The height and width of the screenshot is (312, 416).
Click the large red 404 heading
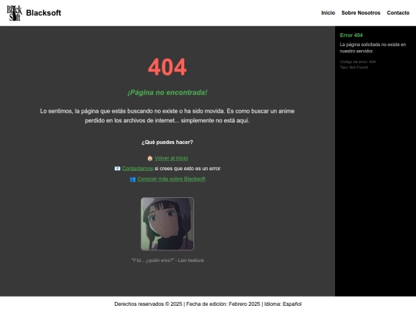tap(167, 67)
